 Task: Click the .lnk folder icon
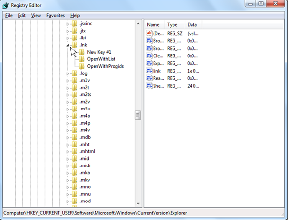tap(74, 45)
